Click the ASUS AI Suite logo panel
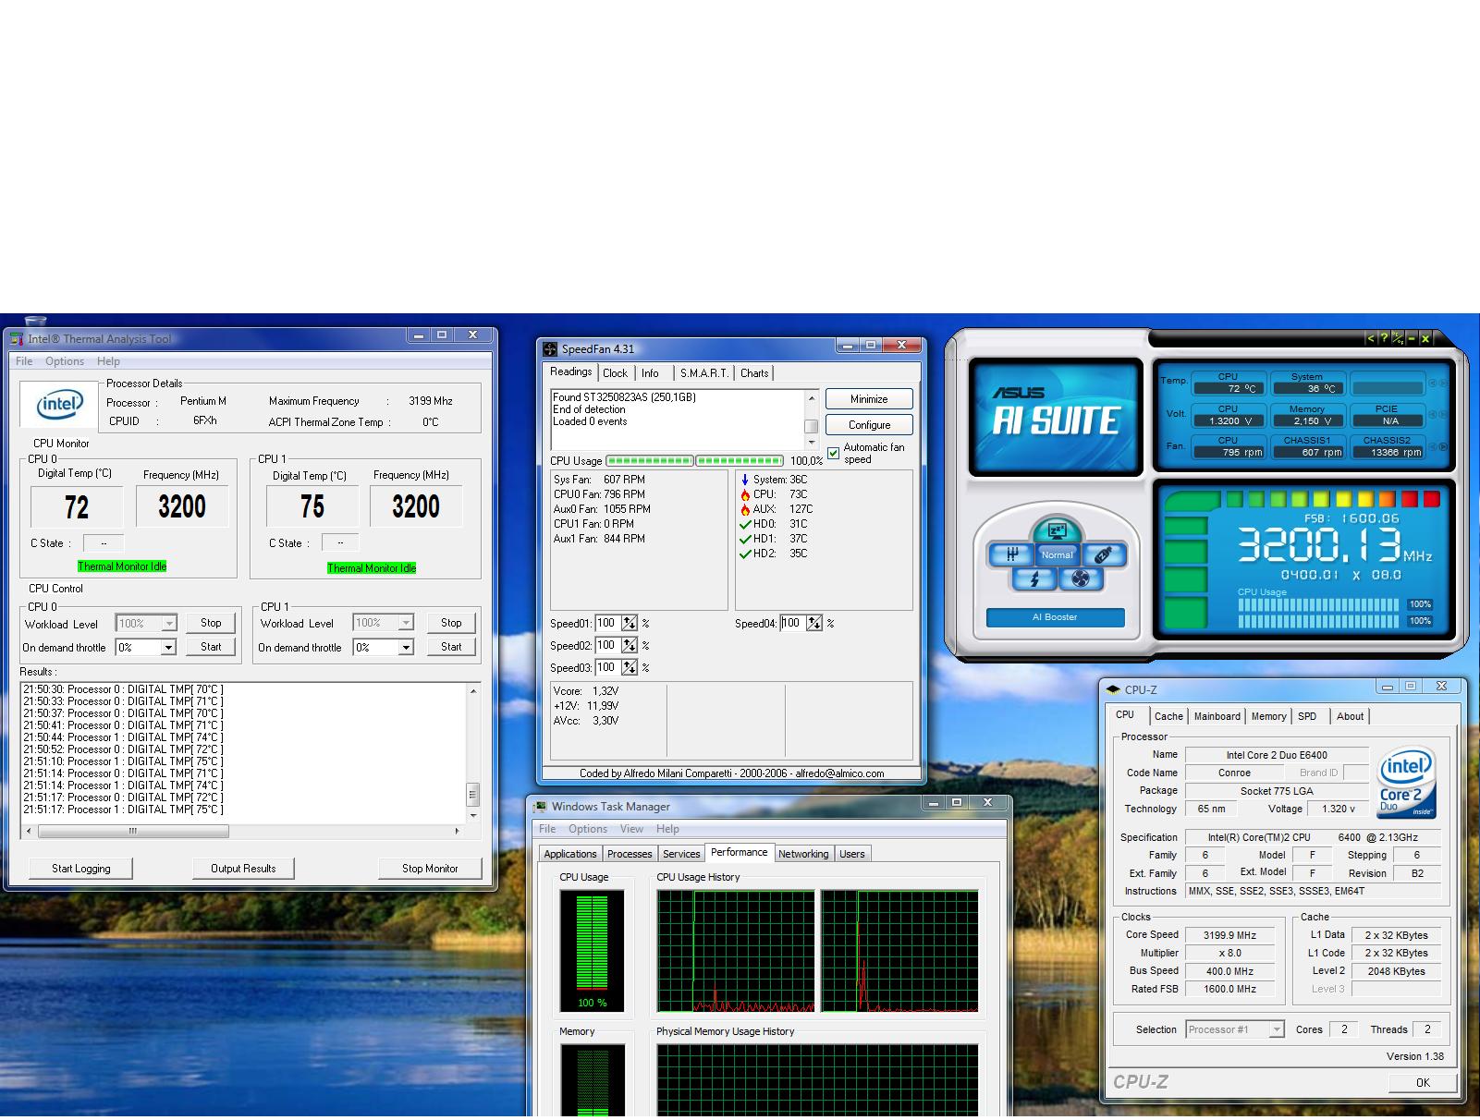1480x1120 pixels. coord(1056,417)
